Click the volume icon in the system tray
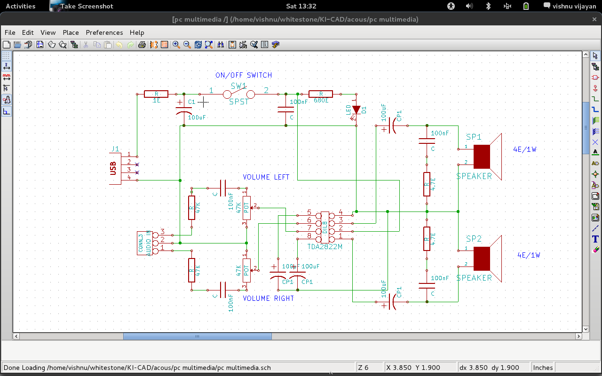Viewport: 602px width, 376px height. (x=469, y=6)
